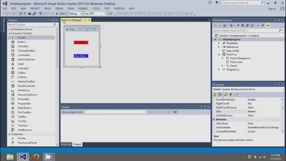Show Events lightning bolt in Properties
Viewport: 286px width, 161px height.
click(x=231, y=94)
